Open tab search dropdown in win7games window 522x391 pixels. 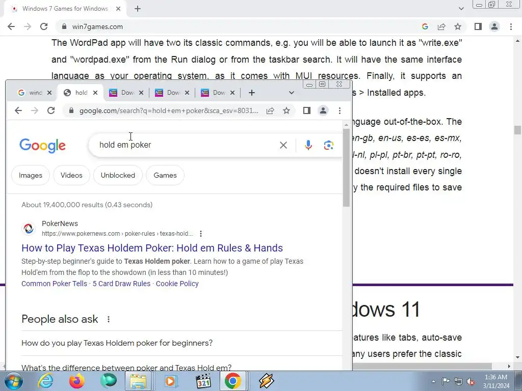[461, 9]
